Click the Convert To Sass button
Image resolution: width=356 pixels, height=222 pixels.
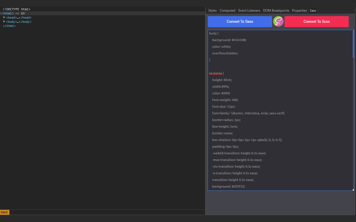click(x=239, y=21)
